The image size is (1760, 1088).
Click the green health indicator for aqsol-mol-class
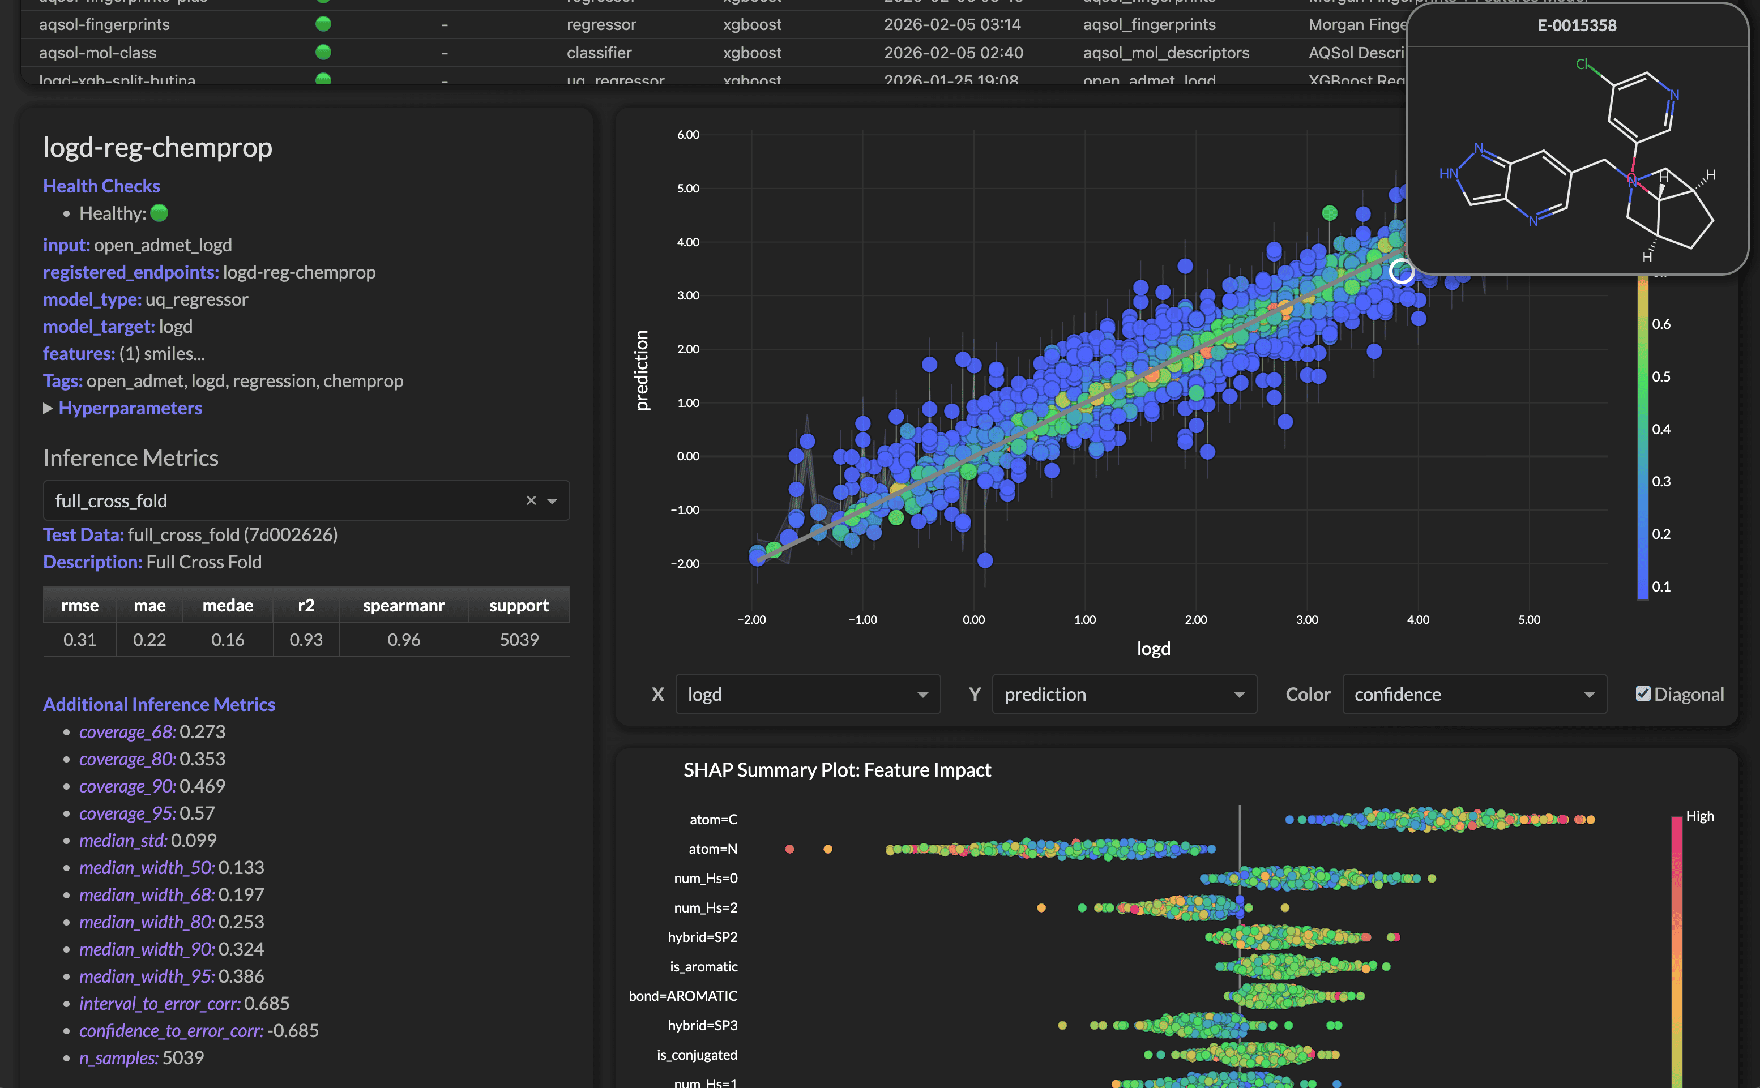point(323,52)
